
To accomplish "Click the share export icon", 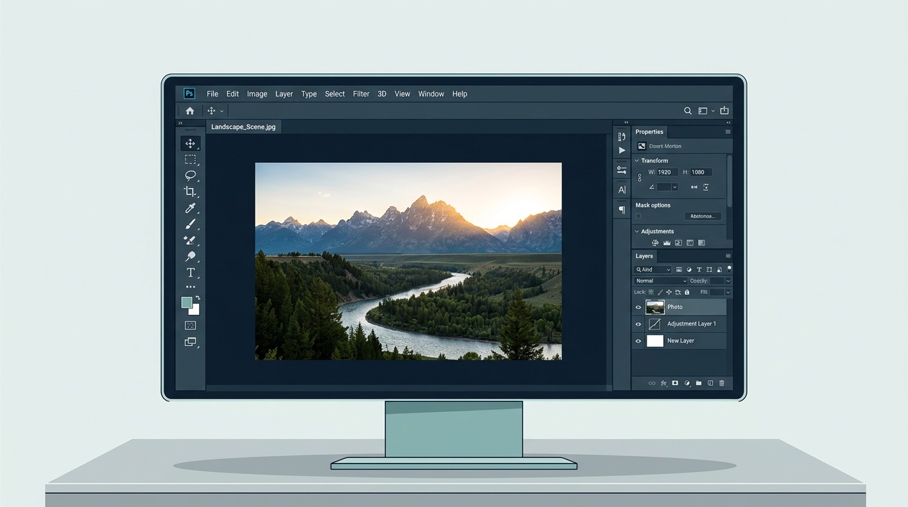I will (x=724, y=110).
